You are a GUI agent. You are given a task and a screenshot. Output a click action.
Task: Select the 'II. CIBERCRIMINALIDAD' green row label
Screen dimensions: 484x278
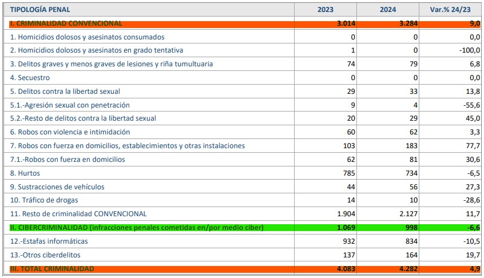click(x=137, y=228)
